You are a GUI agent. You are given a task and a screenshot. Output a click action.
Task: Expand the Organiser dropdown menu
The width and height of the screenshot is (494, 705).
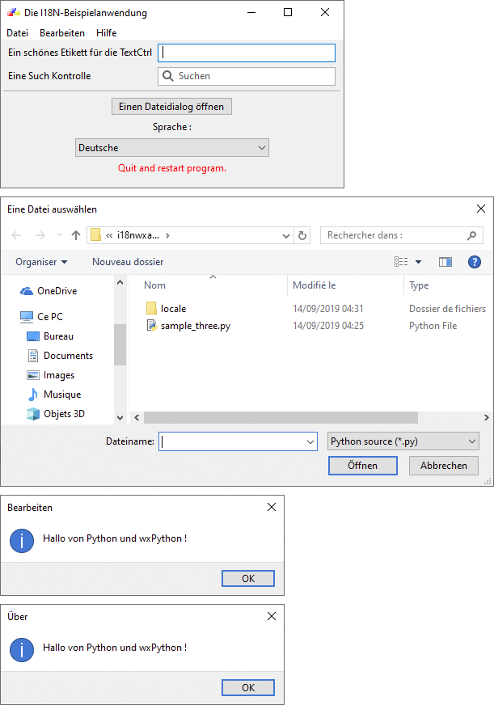click(41, 262)
